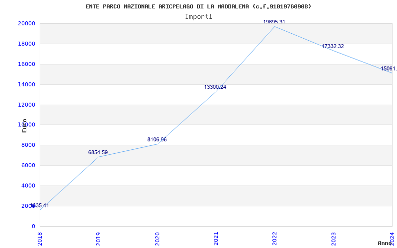Click the x-axis year label 2018
The width and height of the screenshot is (397, 248).
40,239
